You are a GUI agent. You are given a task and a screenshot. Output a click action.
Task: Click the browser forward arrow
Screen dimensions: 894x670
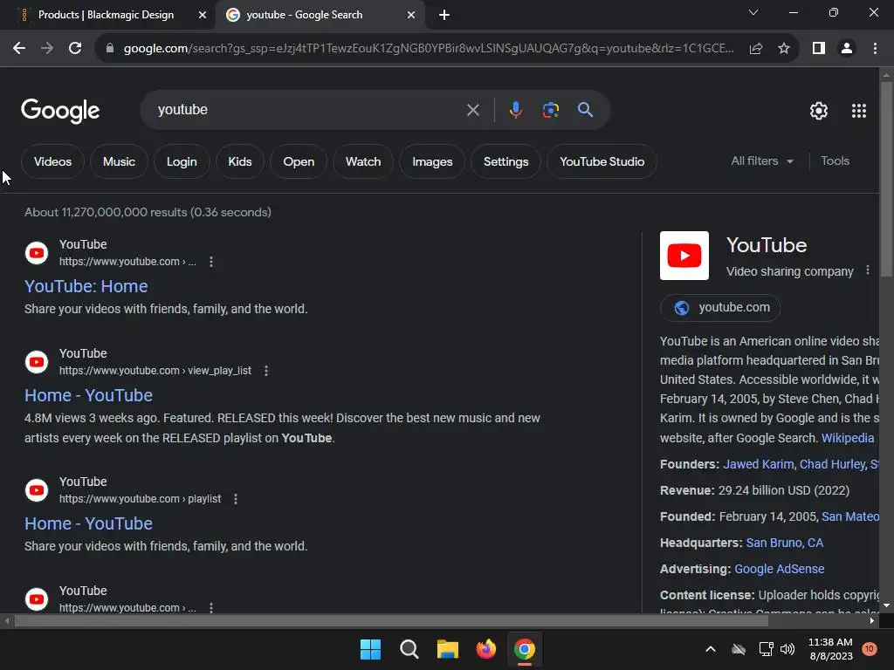click(47, 49)
